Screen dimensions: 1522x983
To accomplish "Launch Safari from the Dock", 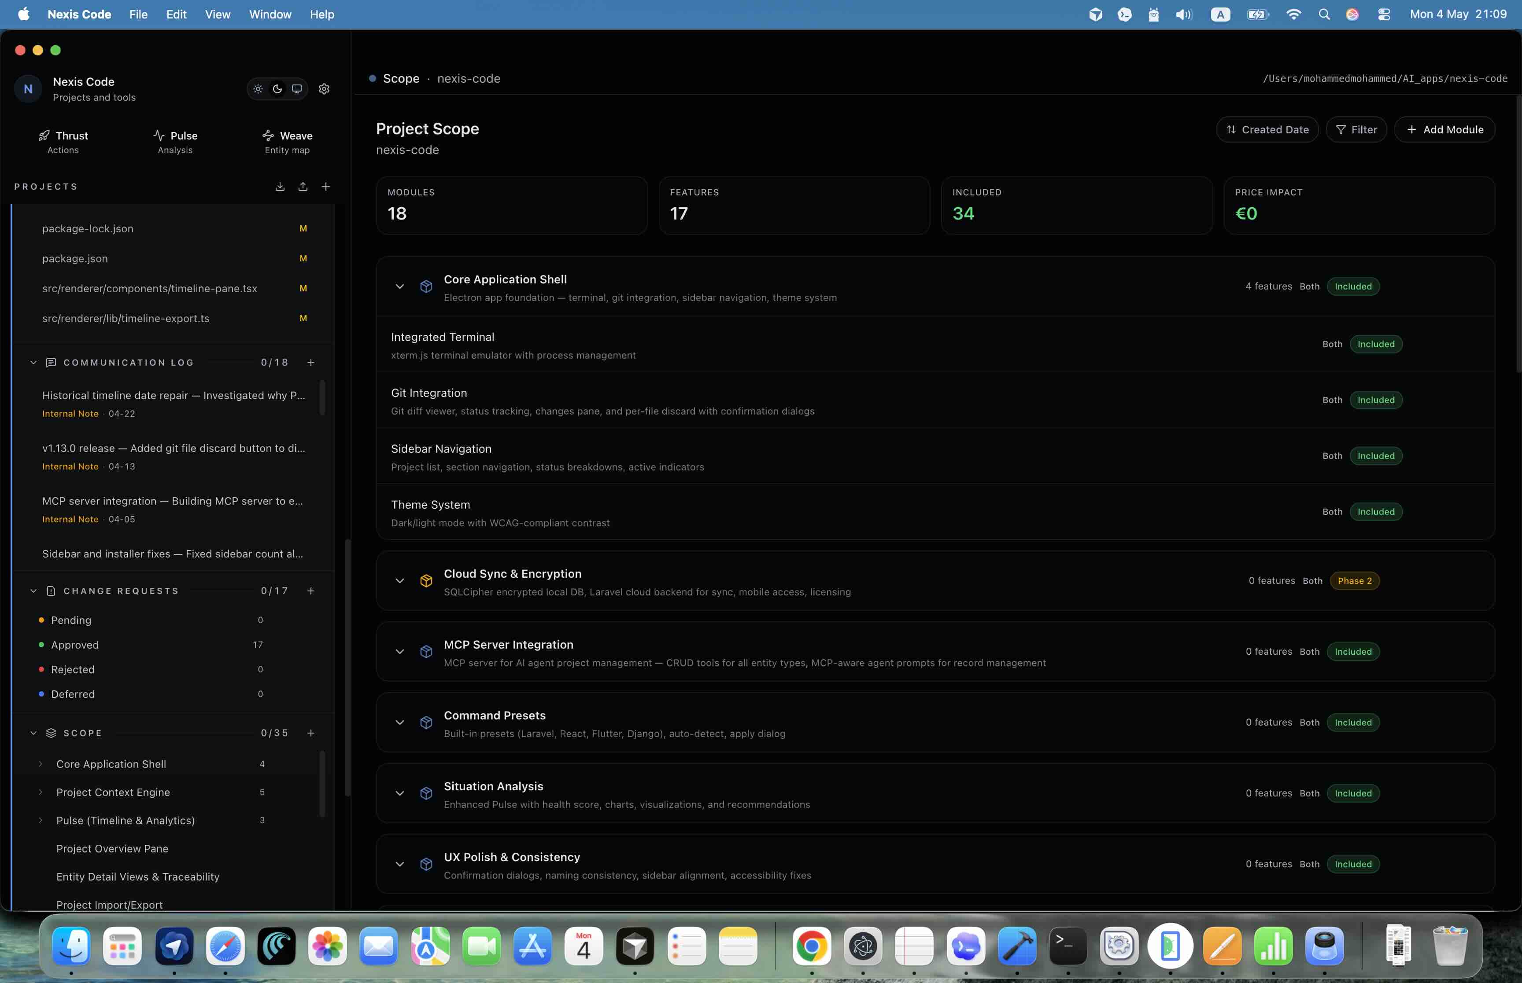I will click(x=225, y=945).
